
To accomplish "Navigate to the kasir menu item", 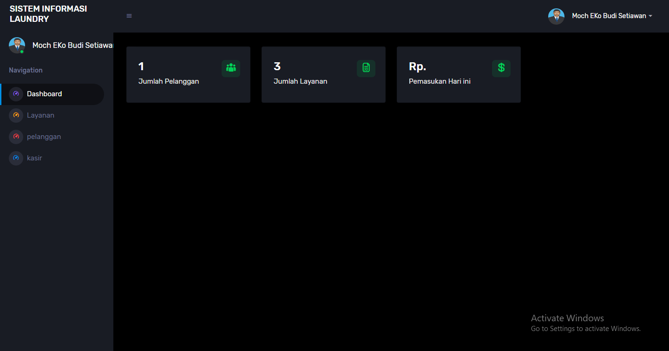I will pyautogui.click(x=52, y=158).
